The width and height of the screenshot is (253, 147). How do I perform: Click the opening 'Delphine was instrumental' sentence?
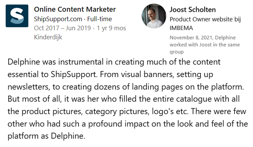tap(56, 62)
